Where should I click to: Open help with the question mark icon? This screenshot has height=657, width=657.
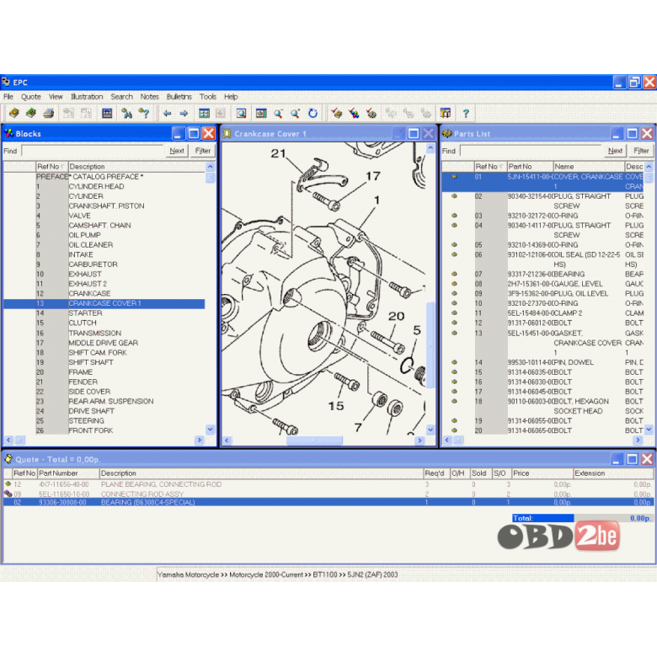coord(466,113)
